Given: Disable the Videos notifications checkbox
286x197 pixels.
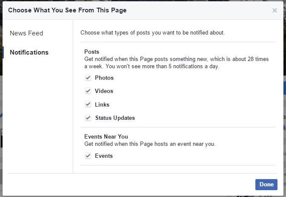Looking at the screenshot, I should (88, 91).
